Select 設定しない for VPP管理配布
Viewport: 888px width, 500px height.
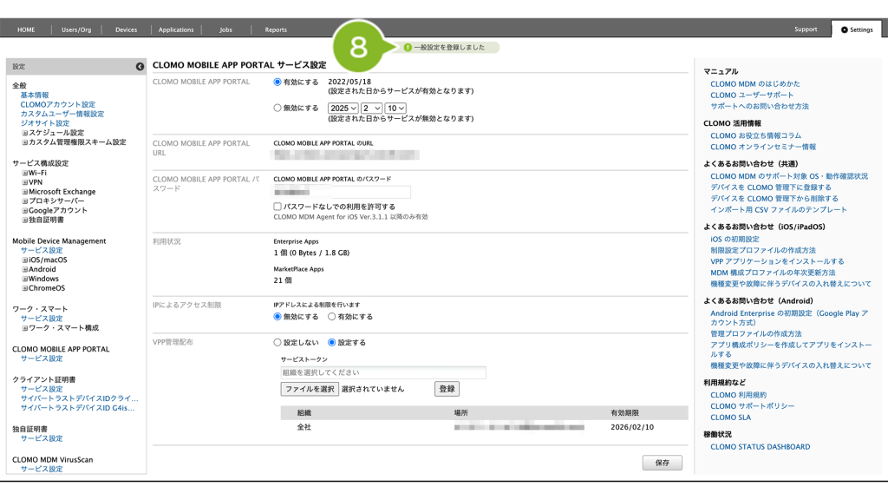[277, 343]
